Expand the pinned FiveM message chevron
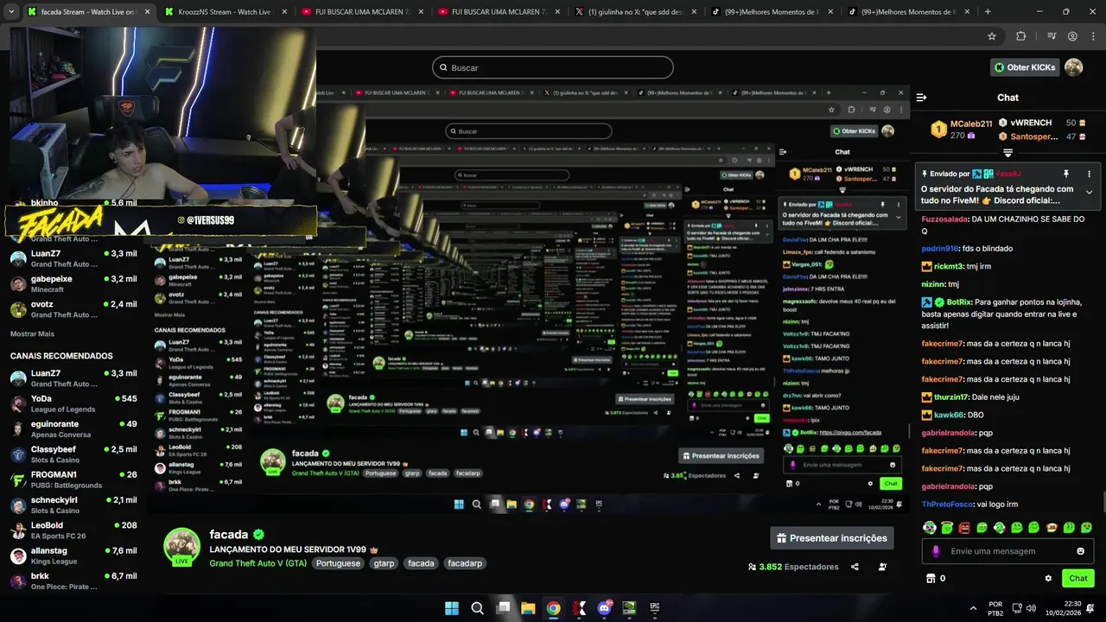The height and width of the screenshot is (622, 1106). pyautogui.click(x=1089, y=192)
